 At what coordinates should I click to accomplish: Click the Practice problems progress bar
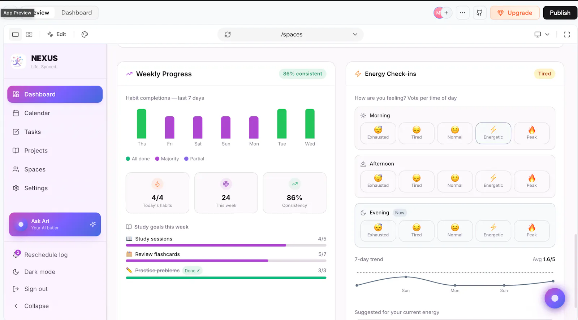[x=226, y=278]
